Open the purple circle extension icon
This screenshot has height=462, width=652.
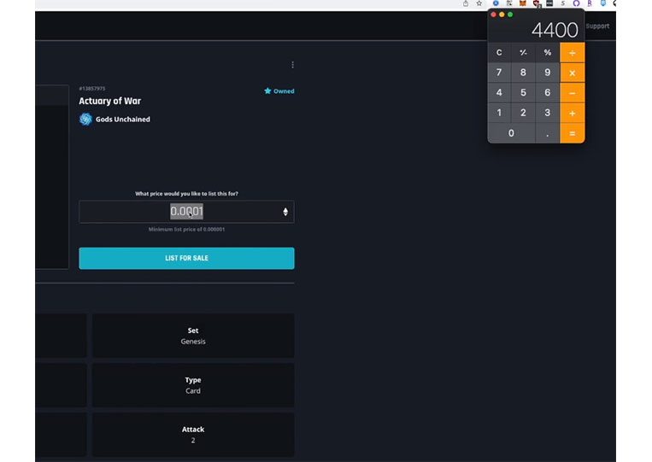[x=576, y=3]
